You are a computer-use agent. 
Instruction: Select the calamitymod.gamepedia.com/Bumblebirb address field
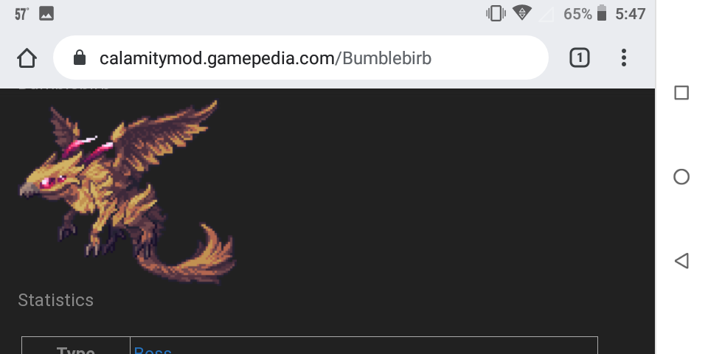click(301, 58)
